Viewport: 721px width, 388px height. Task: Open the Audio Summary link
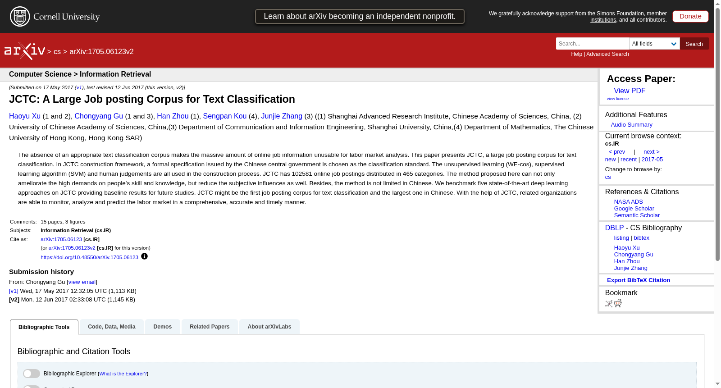(631, 125)
